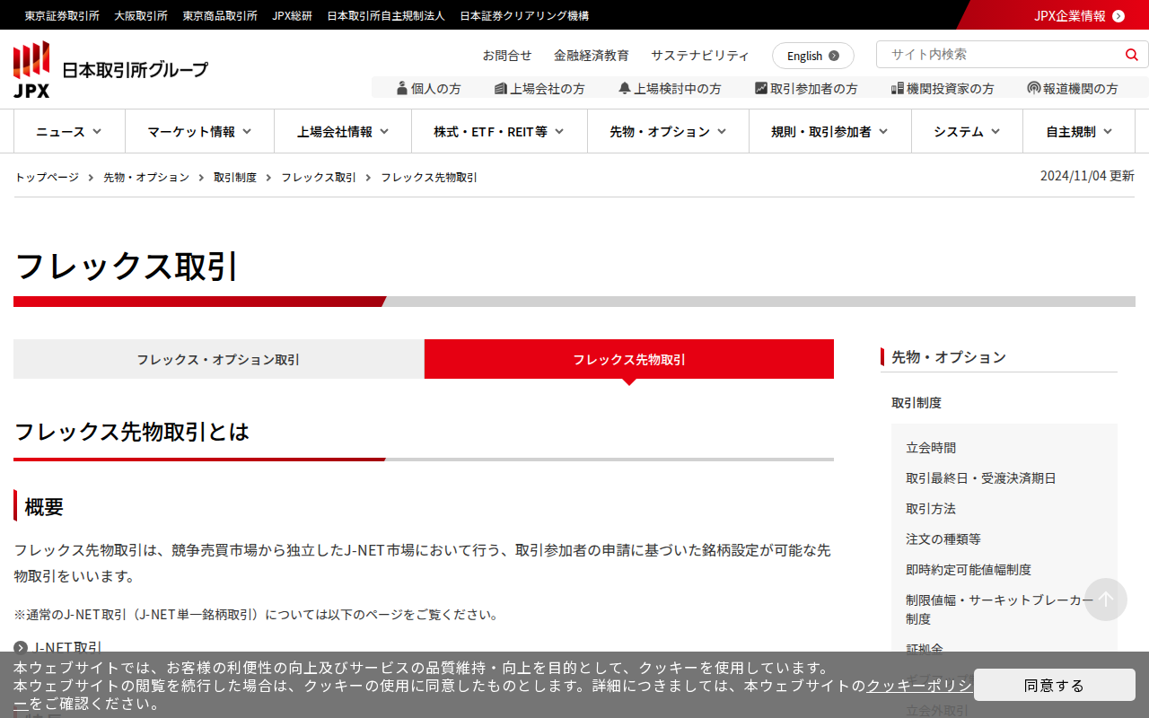Screen dimensions: 1149x718
Task: Open sidebar 立会時間 link
Action: (931, 447)
